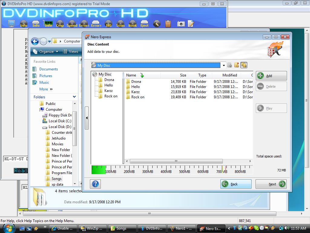Viewport: 310px width, 233px height.
Task: Open Music favorite link
Action: pyautogui.click(x=44, y=83)
